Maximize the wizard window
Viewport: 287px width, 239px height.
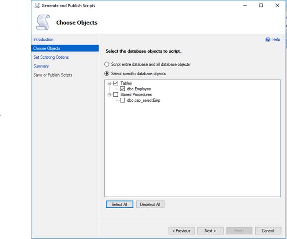261,6
